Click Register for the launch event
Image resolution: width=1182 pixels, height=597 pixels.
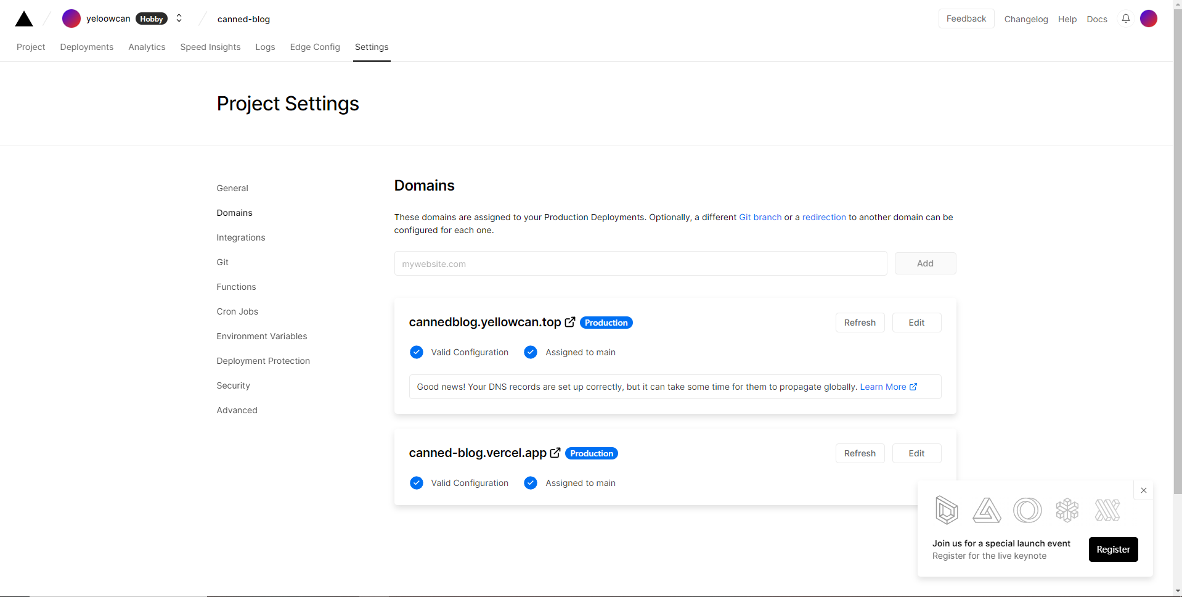tap(1113, 550)
